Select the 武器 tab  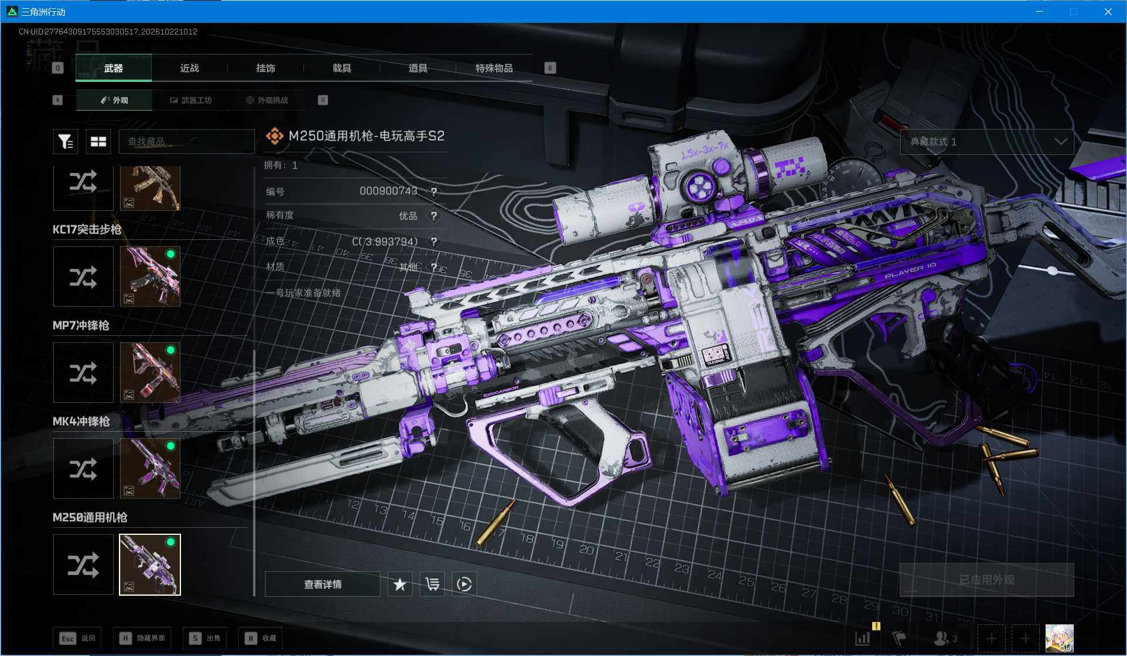(x=114, y=68)
